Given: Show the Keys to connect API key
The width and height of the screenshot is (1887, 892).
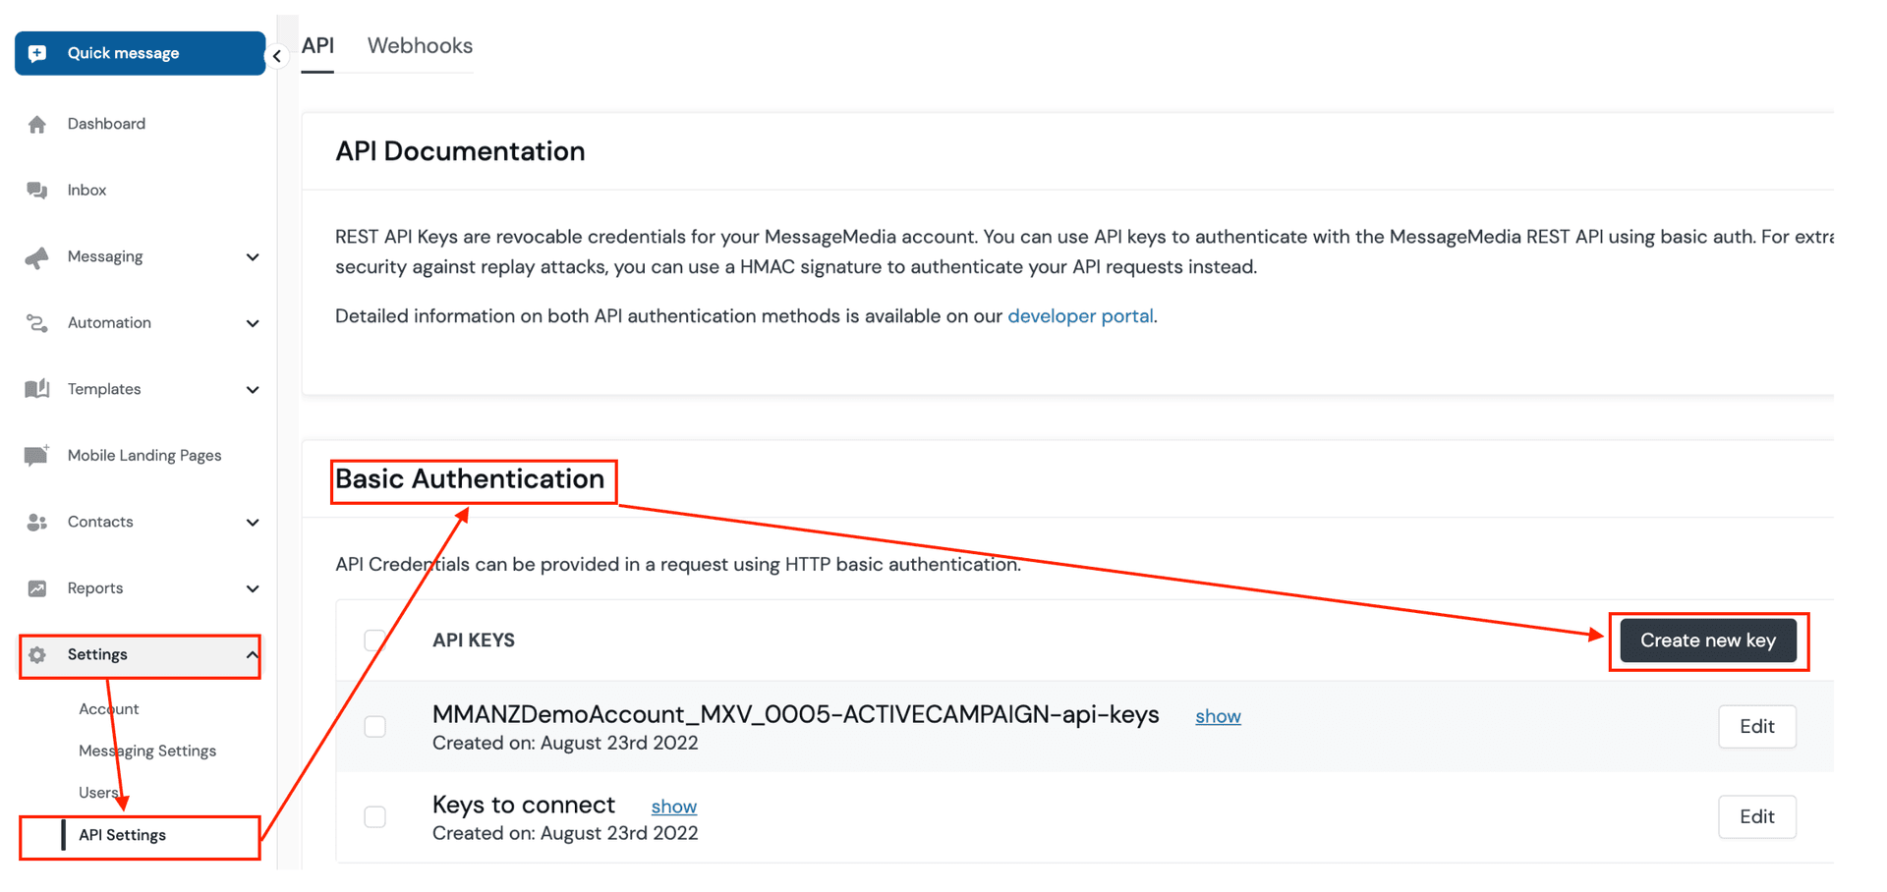Looking at the screenshot, I should (673, 806).
